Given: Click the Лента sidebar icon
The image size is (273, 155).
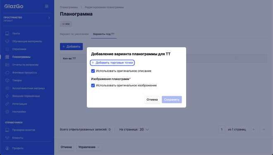Looking at the screenshot, I should 7,33.
